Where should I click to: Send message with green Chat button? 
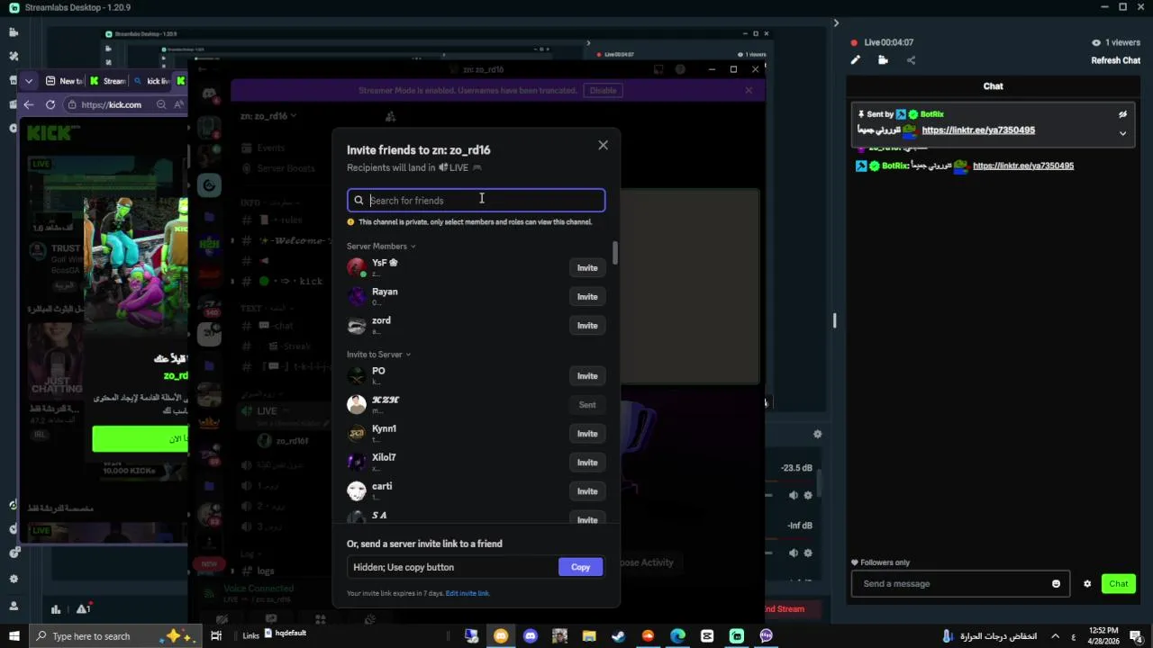1119,583
